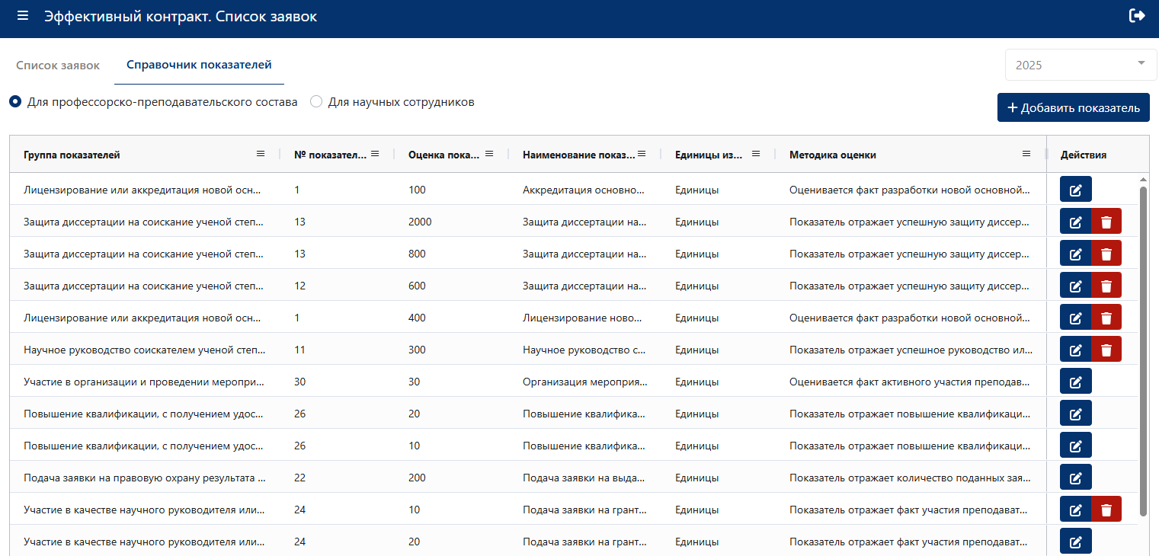Open 'Группа показателей' column menu
1159x556 pixels.
click(x=261, y=154)
